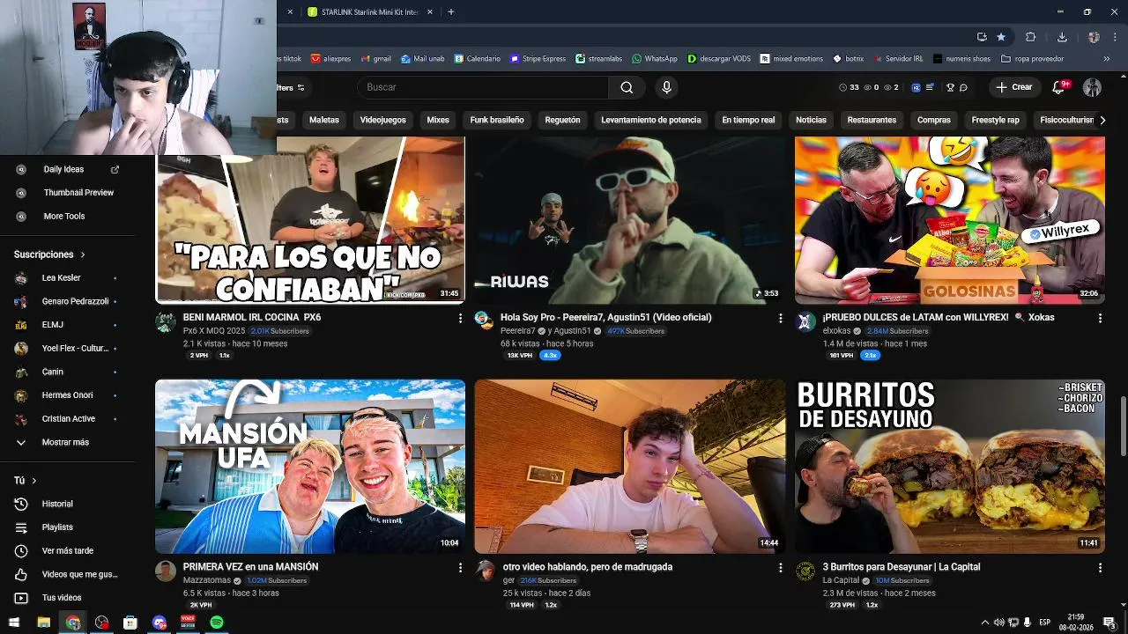Open options for PRIMERA VEZ en una MANSIÓN
Viewport: 1128px width, 634px height.
460,568
